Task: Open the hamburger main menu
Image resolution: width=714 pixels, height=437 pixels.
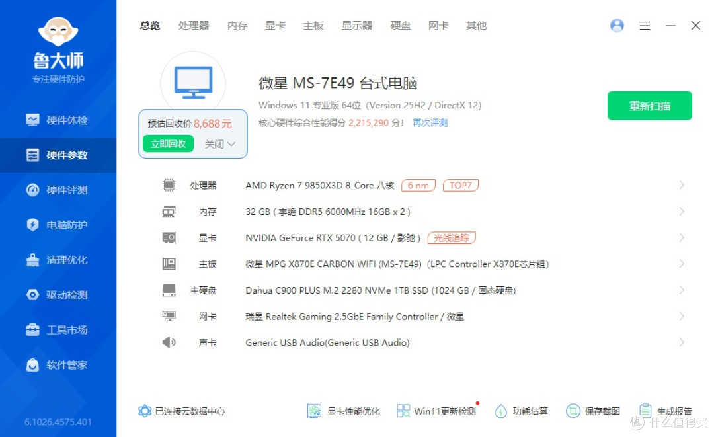Action: pyautogui.click(x=645, y=26)
